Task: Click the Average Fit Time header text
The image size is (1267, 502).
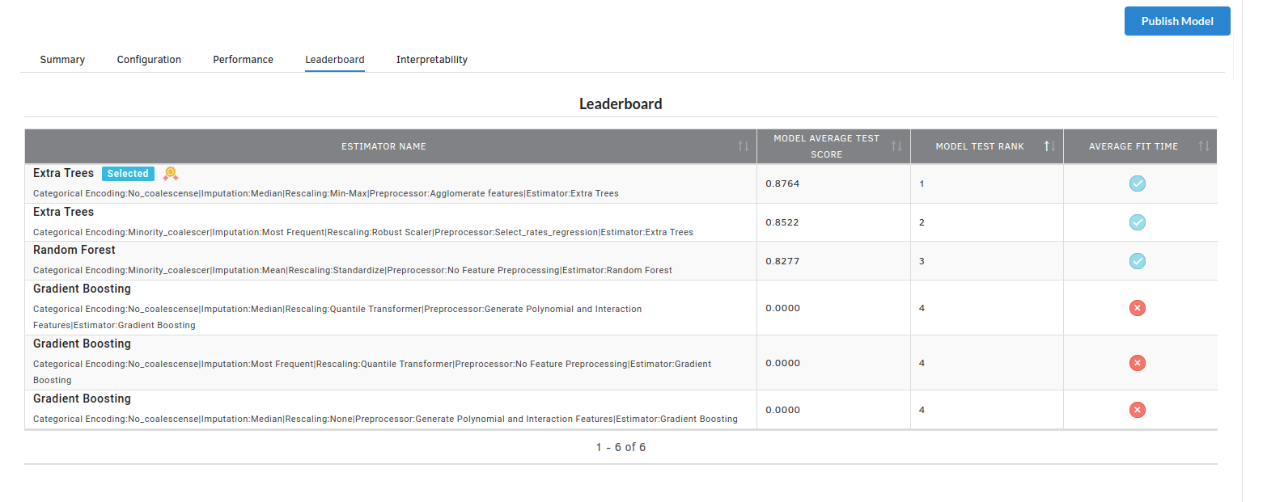Action: 1134,146
